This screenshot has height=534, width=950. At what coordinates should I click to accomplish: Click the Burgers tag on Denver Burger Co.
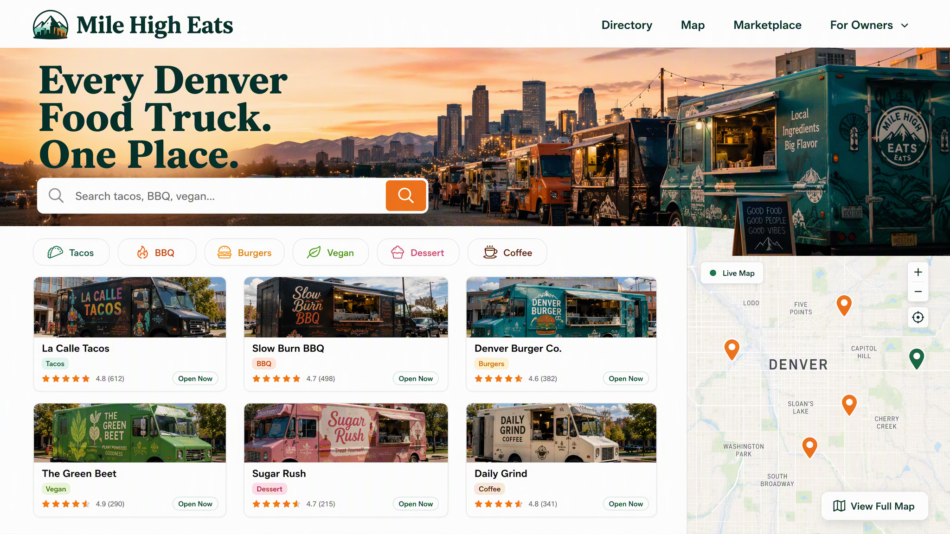(491, 363)
